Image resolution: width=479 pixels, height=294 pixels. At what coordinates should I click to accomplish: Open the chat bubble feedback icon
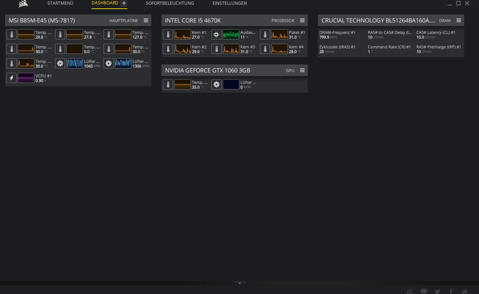click(424, 291)
